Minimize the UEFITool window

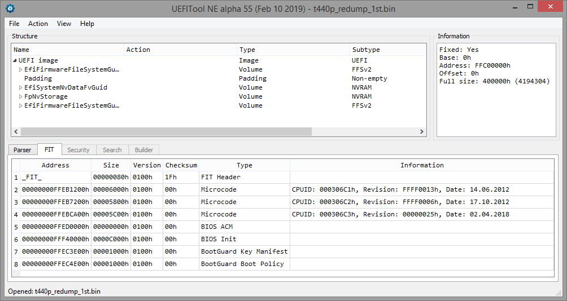click(514, 7)
